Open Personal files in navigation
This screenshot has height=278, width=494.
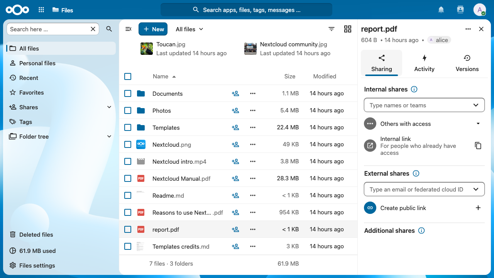pyautogui.click(x=61, y=63)
